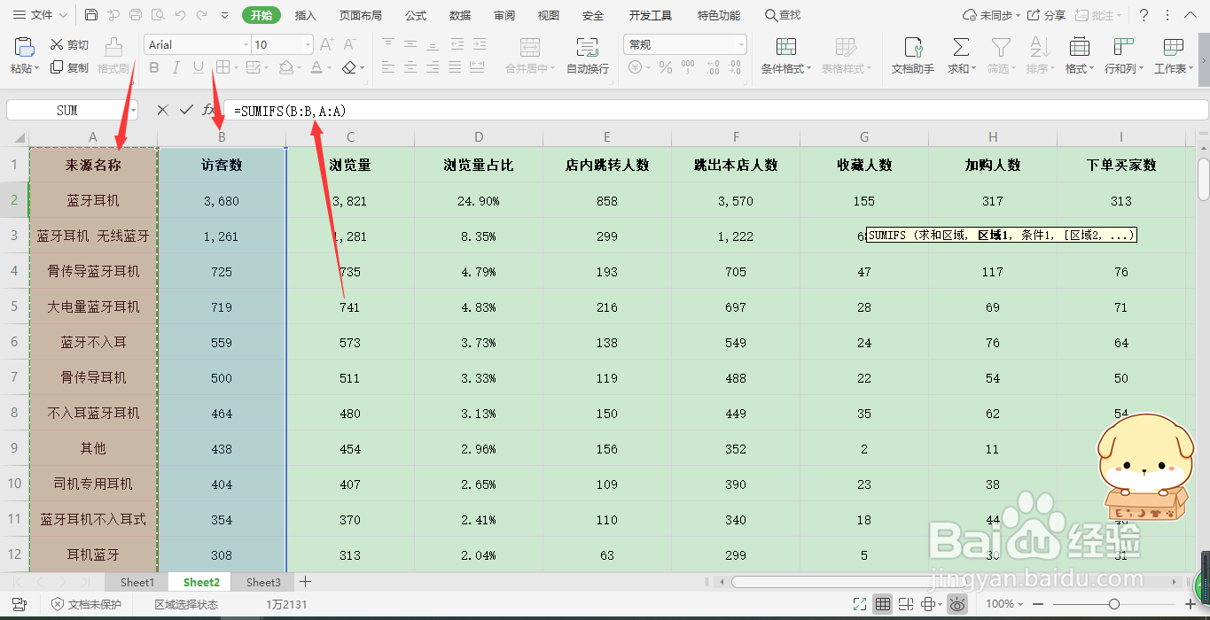The image size is (1210, 620).
Task: Cancel formula entry with X icon
Action: click(x=162, y=110)
